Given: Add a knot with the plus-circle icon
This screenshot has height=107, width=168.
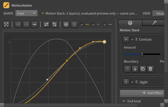Looking at the screenshot, I should [66, 24].
